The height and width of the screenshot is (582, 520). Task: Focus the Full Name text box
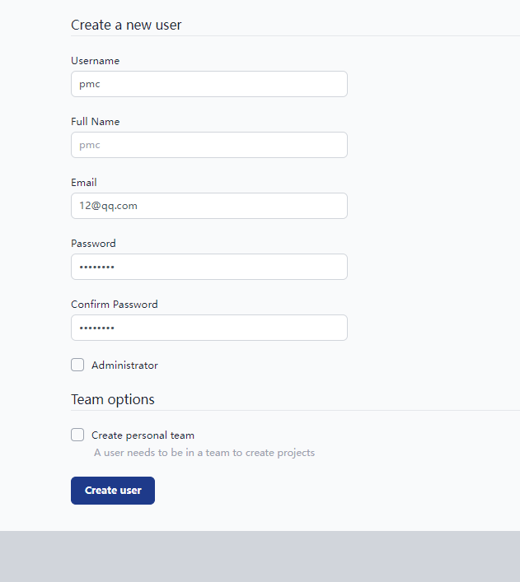(x=208, y=145)
